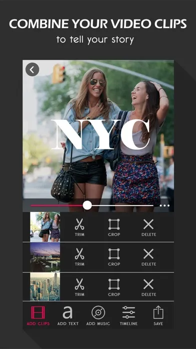The image size is (196, 349).
Task: Select the two women clip thumbnail
Action: pos(45,227)
